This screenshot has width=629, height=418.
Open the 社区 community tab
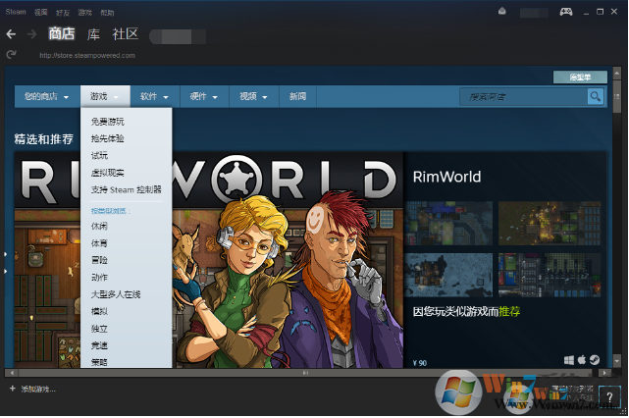pyautogui.click(x=126, y=34)
